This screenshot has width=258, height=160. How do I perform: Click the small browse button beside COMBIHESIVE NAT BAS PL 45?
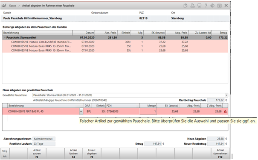81,111
